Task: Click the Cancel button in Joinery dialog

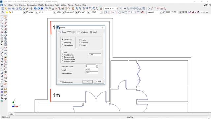Action: click(x=99, y=82)
